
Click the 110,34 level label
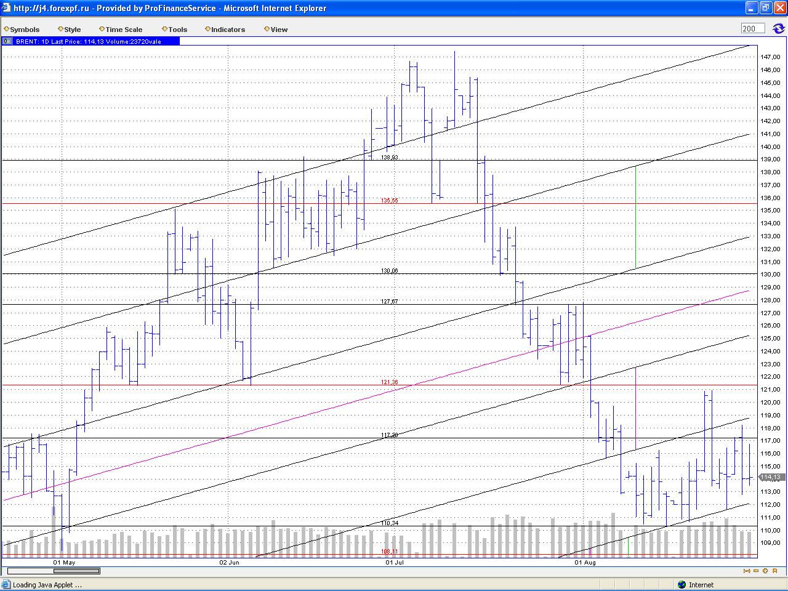coord(389,523)
